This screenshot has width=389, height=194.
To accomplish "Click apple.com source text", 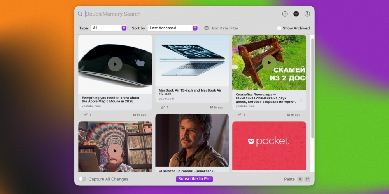I will tap(166, 99).
